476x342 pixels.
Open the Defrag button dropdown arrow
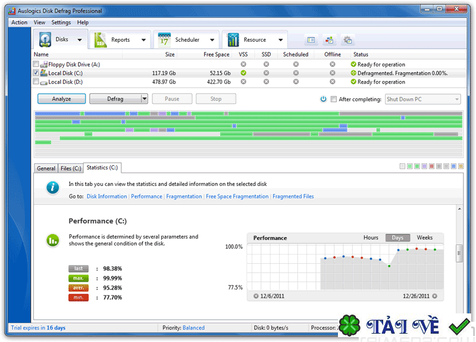tap(145, 99)
